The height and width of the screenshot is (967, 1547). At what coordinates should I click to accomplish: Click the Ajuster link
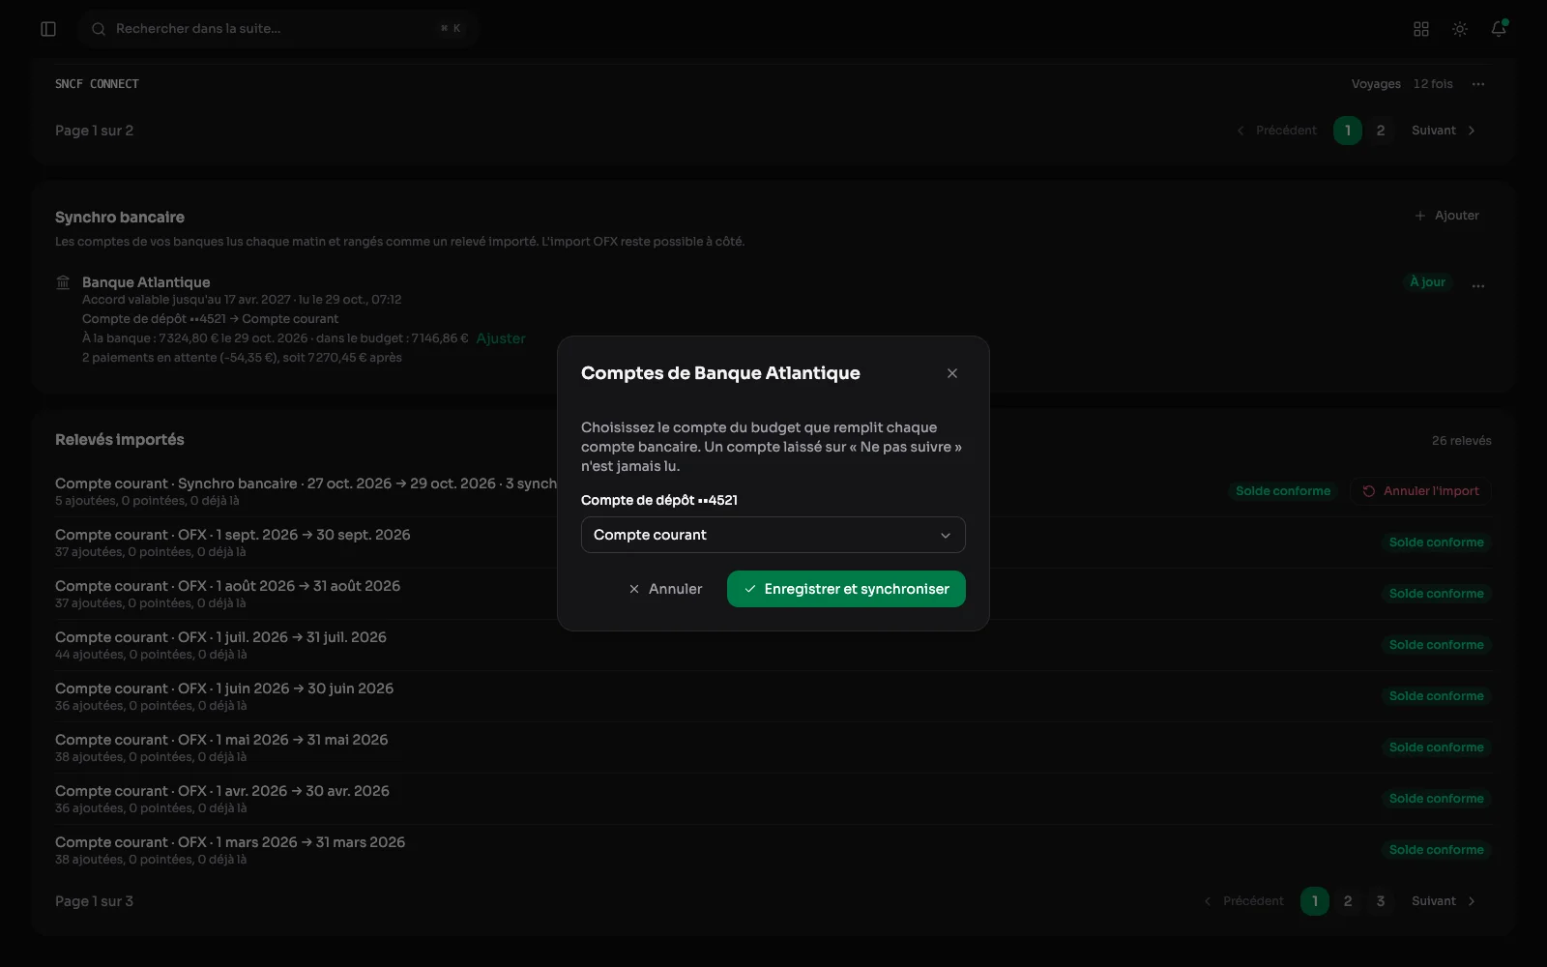[501, 338]
